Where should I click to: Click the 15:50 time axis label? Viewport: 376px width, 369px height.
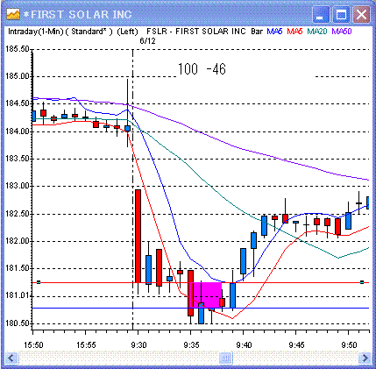[x=33, y=345]
